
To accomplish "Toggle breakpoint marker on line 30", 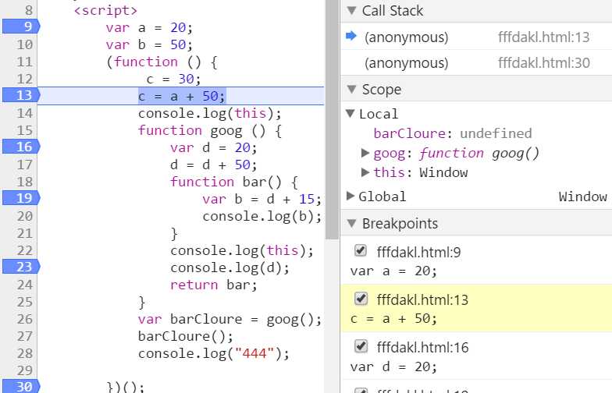I will pos(20,387).
